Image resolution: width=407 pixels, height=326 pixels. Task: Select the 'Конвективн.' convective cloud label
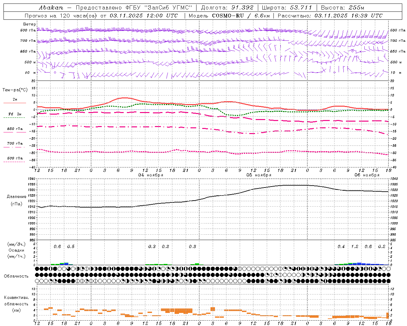[16, 298]
